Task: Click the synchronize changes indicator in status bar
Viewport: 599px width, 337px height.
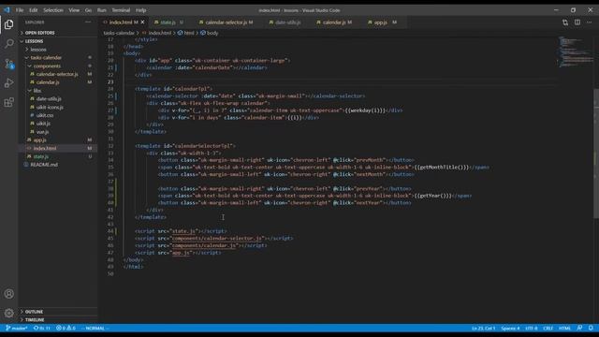Action: click(41, 329)
